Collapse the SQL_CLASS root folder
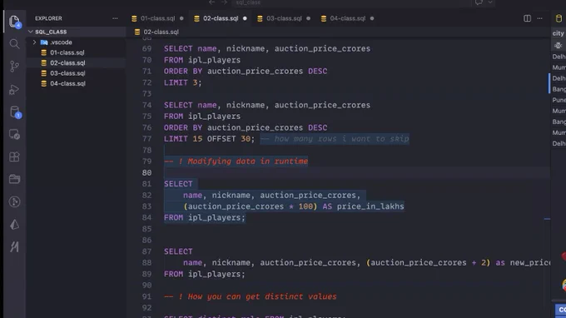This screenshot has width=566, height=318. [x=31, y=32]
